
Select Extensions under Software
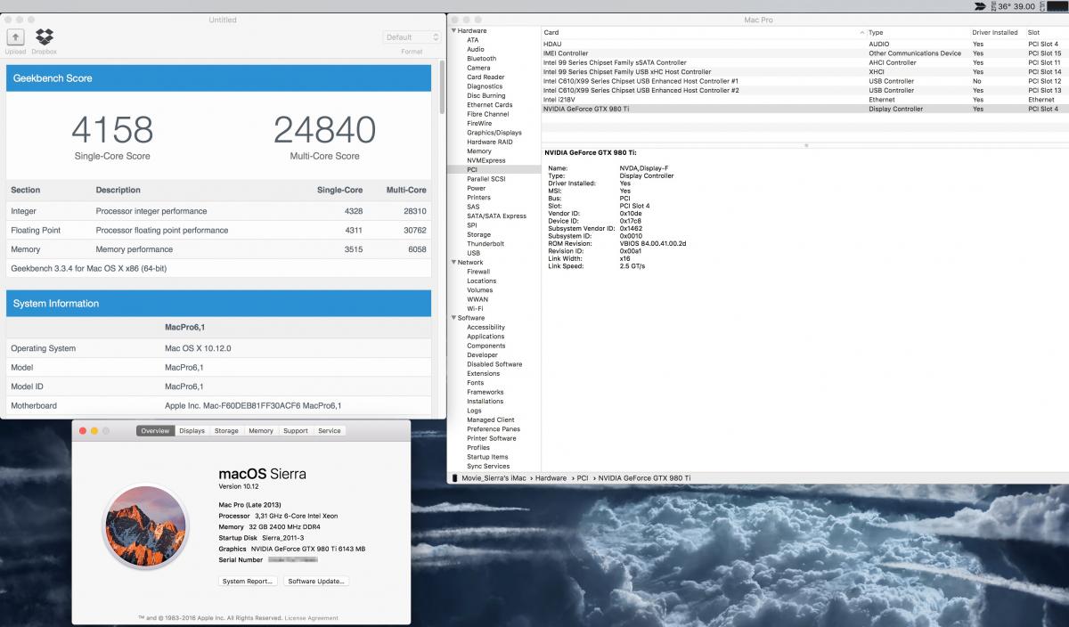484,374
